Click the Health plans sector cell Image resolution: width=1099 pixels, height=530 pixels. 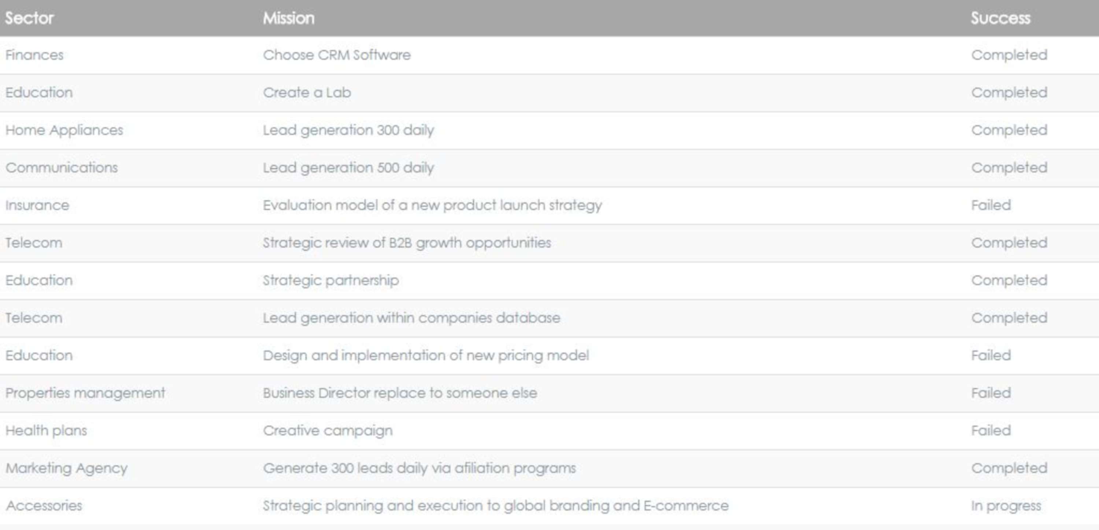point(46,431)
